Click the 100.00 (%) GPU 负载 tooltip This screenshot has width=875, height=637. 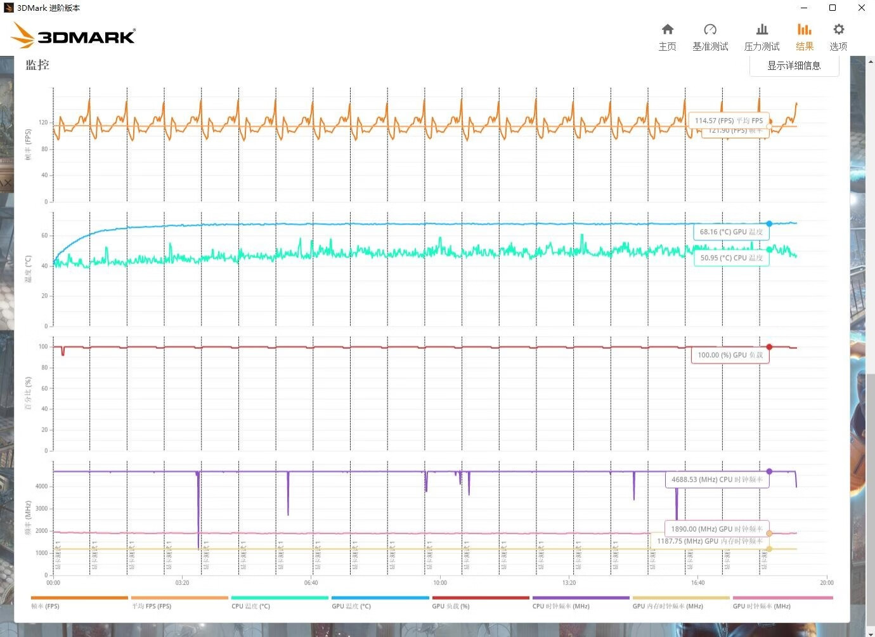pyautogui.click(x=730, y=355)
